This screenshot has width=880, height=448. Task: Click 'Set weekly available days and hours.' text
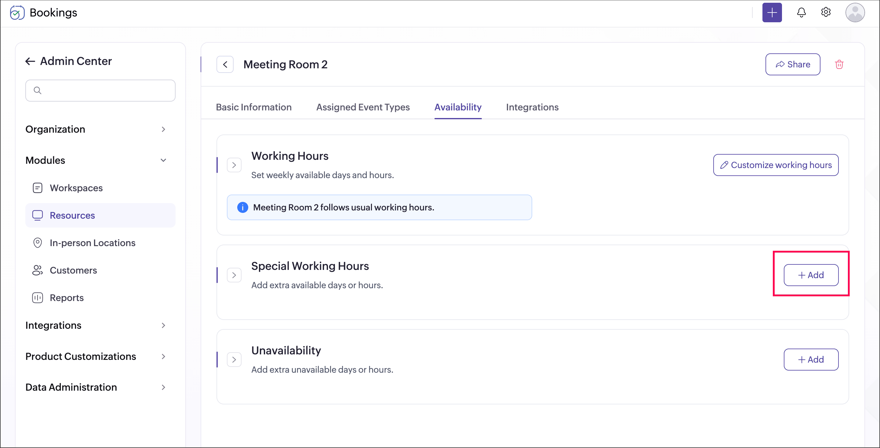coord(322,175)
